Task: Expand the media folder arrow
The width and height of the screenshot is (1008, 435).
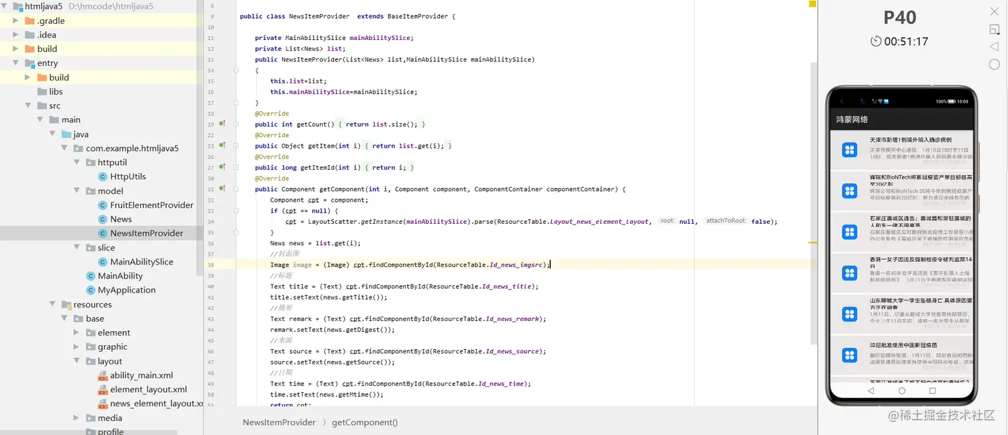Action: coord(77,418)
